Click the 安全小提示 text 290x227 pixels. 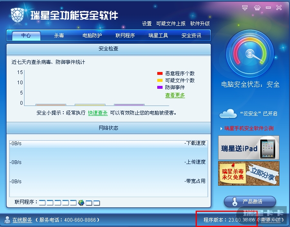tap(48, 113)
